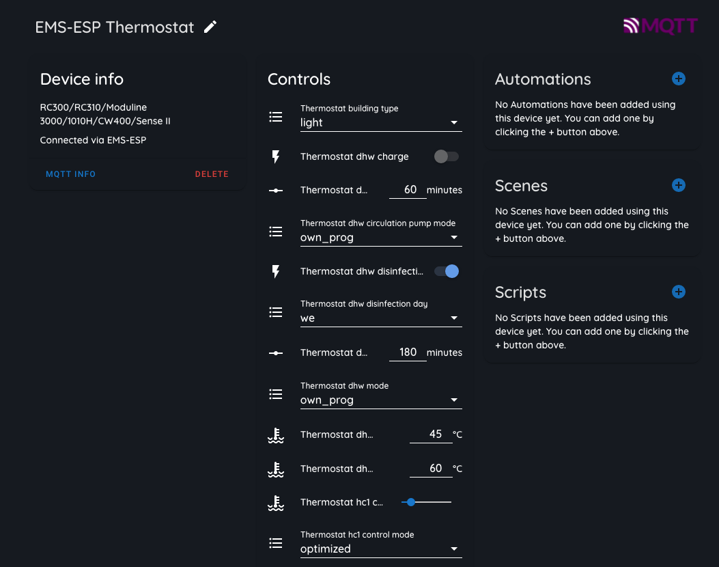
Task: Click the plus icon to add an Automation
Action: [678, 79]
